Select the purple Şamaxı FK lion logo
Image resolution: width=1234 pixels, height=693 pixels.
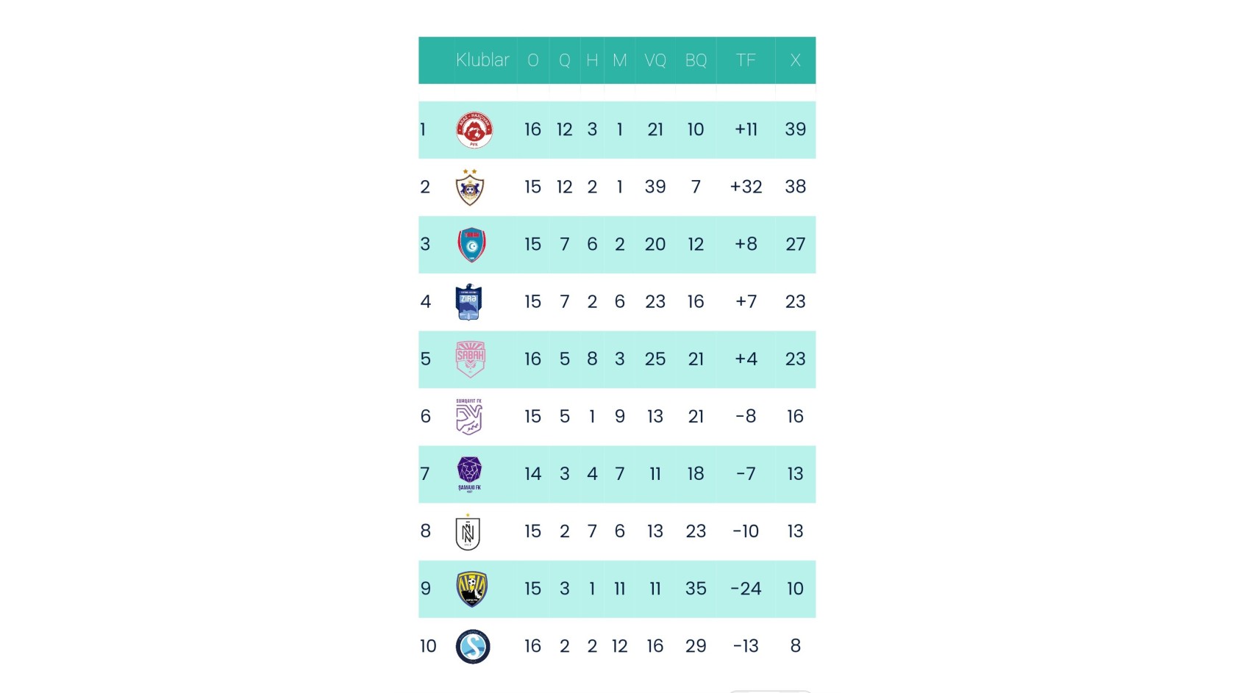pyautogui.click(x=469, y=474)
